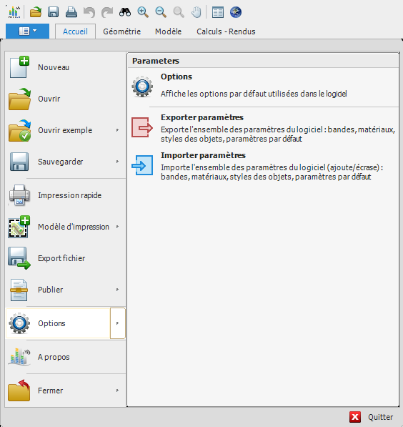The image size is (403, 427).
Task: Choose Importer paramètres entry
Action: tap(262, 165)
